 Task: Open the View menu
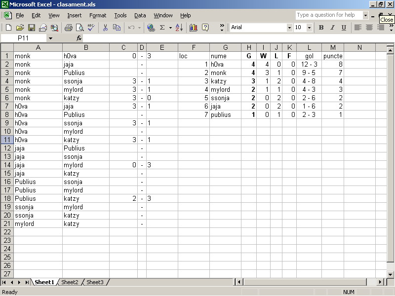click(x=54, y=15)
